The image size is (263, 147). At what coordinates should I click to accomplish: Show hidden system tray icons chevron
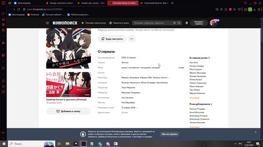pos(235,144)
